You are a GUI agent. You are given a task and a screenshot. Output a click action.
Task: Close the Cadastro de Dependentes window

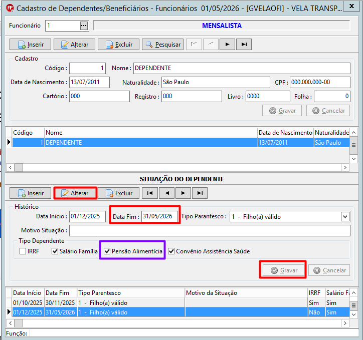(x=351, y=6)
